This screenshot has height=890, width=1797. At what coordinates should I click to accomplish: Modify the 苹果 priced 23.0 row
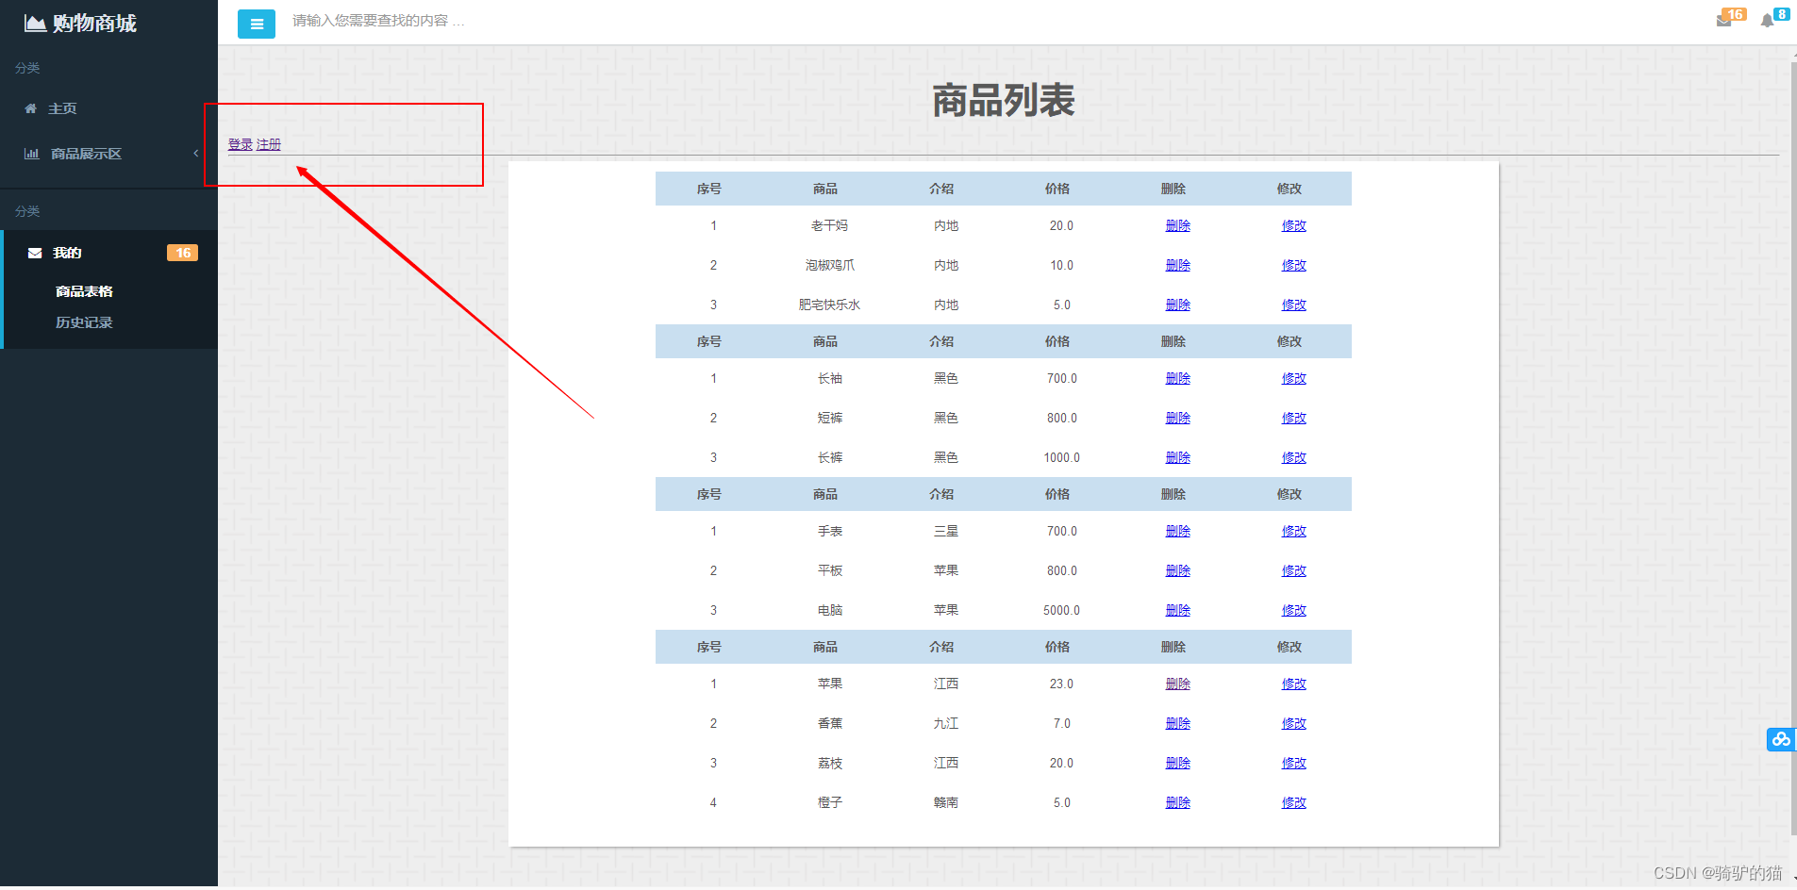(1293, 684)
